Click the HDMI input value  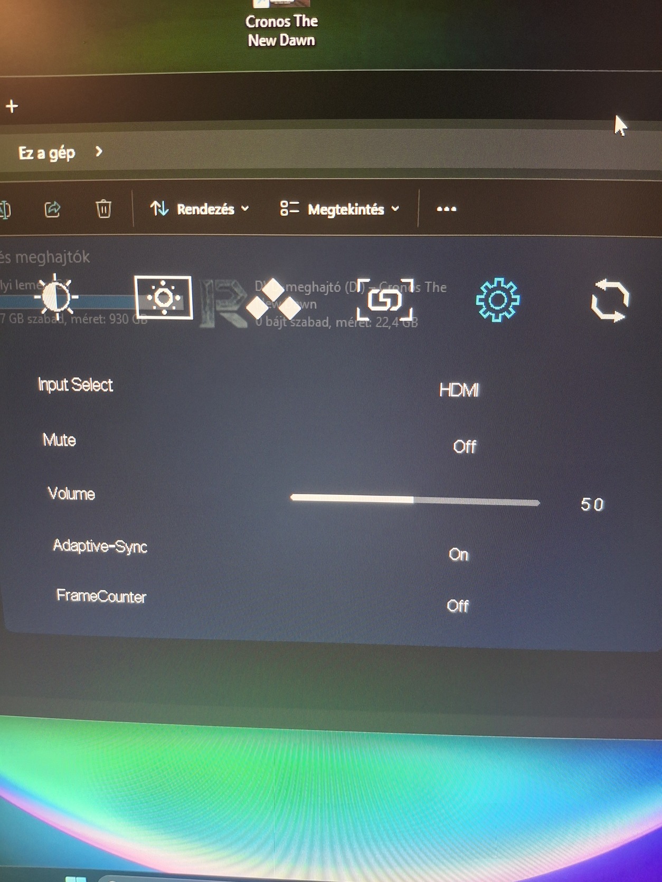click(x=459, y=390)
